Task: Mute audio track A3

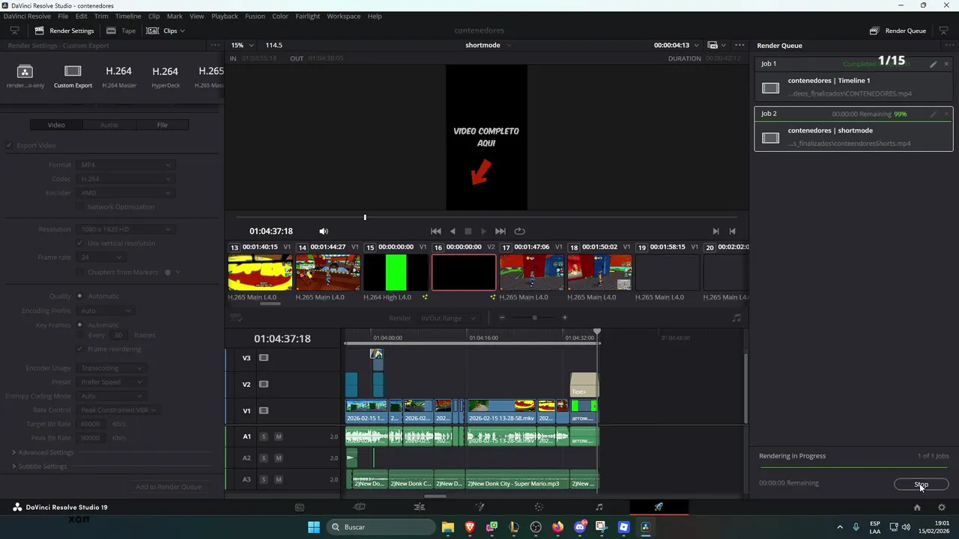Action: [278, 479]
